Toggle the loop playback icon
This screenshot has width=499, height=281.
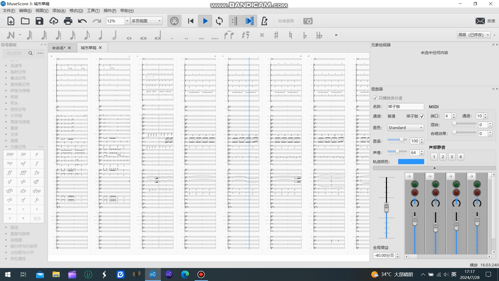[x=219, y=21]
